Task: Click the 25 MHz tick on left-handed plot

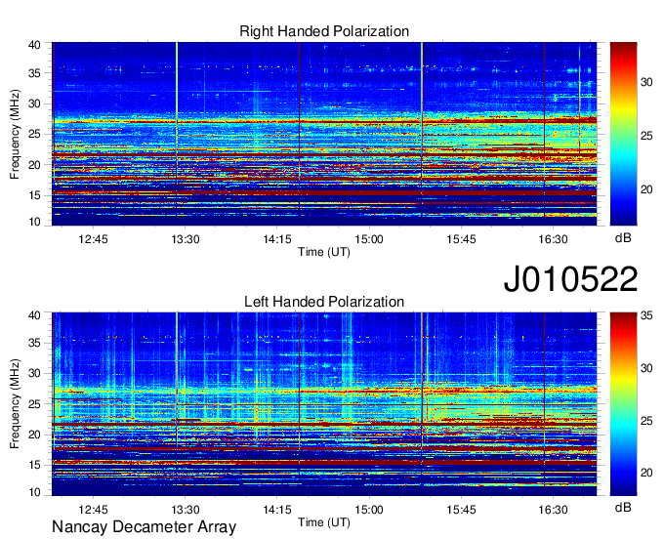Action: click(x=34, y=404)
